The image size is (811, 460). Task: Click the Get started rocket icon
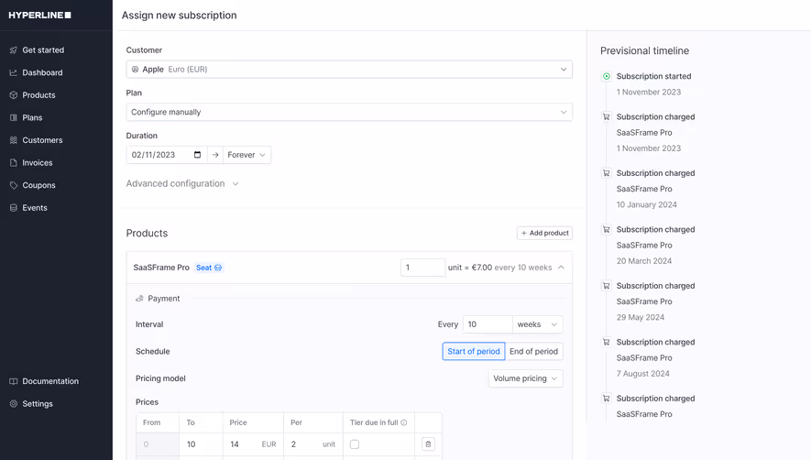[x=14, y=50]
